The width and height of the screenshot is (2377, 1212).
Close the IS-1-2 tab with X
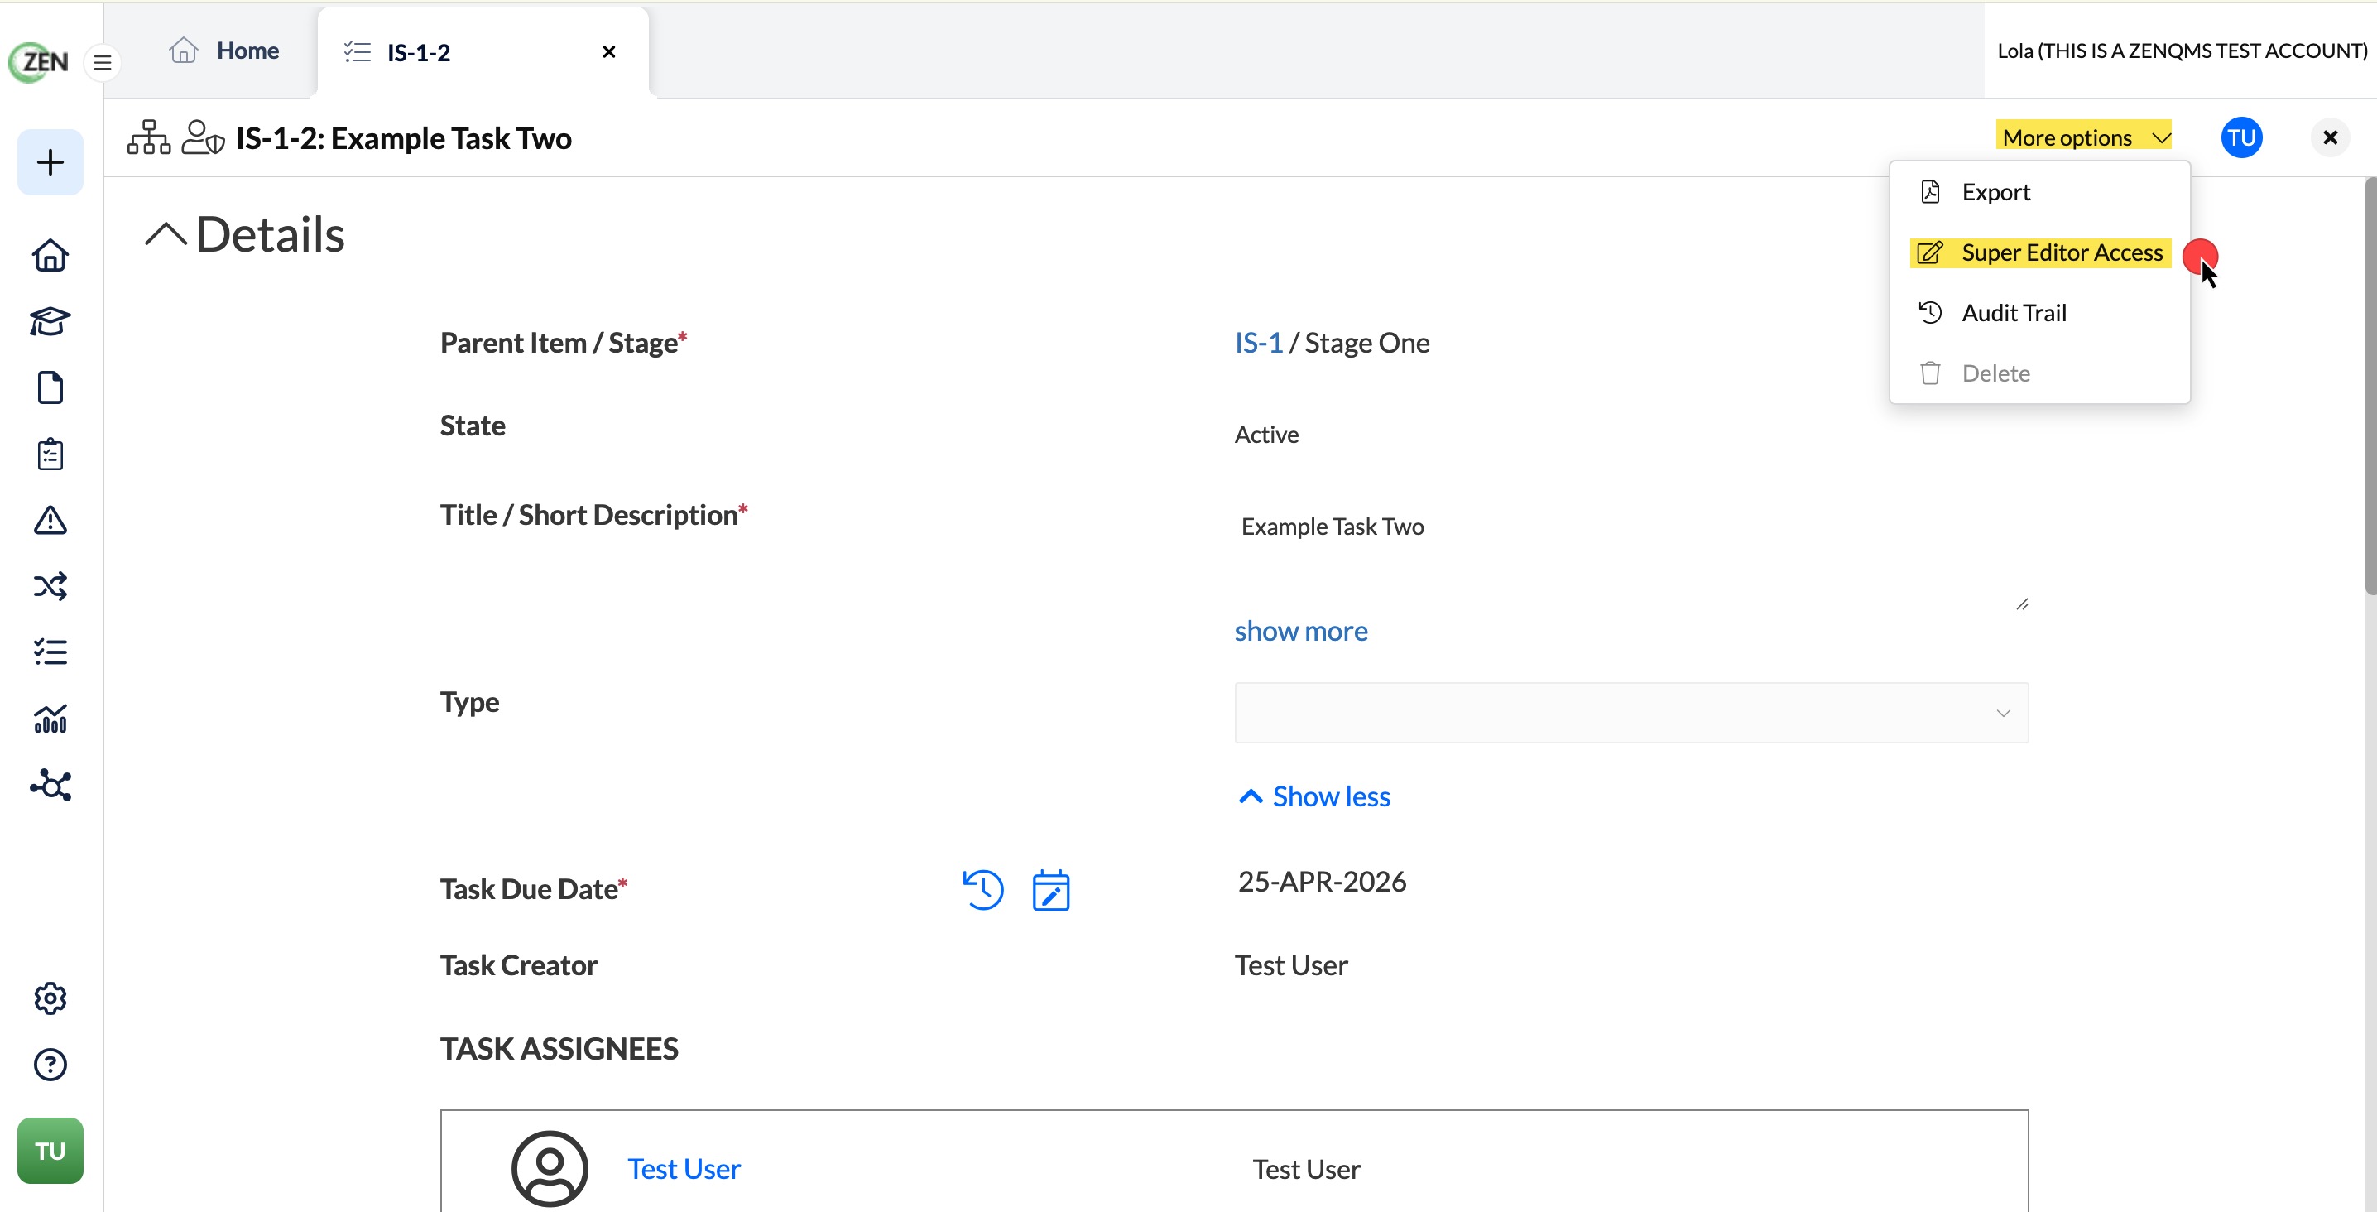(608, 51)
